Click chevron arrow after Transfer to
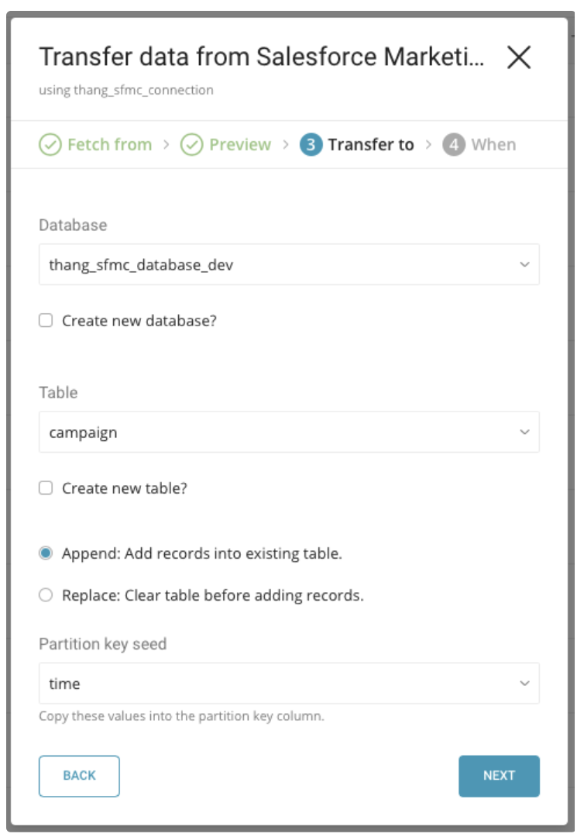 tap(428, 145)
